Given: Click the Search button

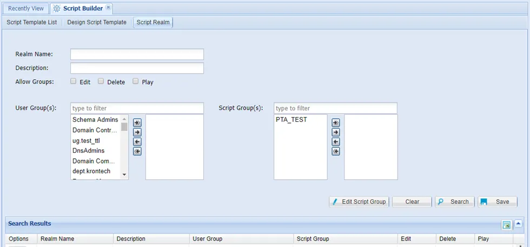Looking at the screenshot, I should [455, 201].
